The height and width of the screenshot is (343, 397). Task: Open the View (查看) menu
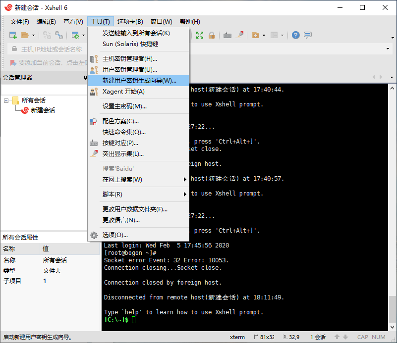(x=73, y=21)
